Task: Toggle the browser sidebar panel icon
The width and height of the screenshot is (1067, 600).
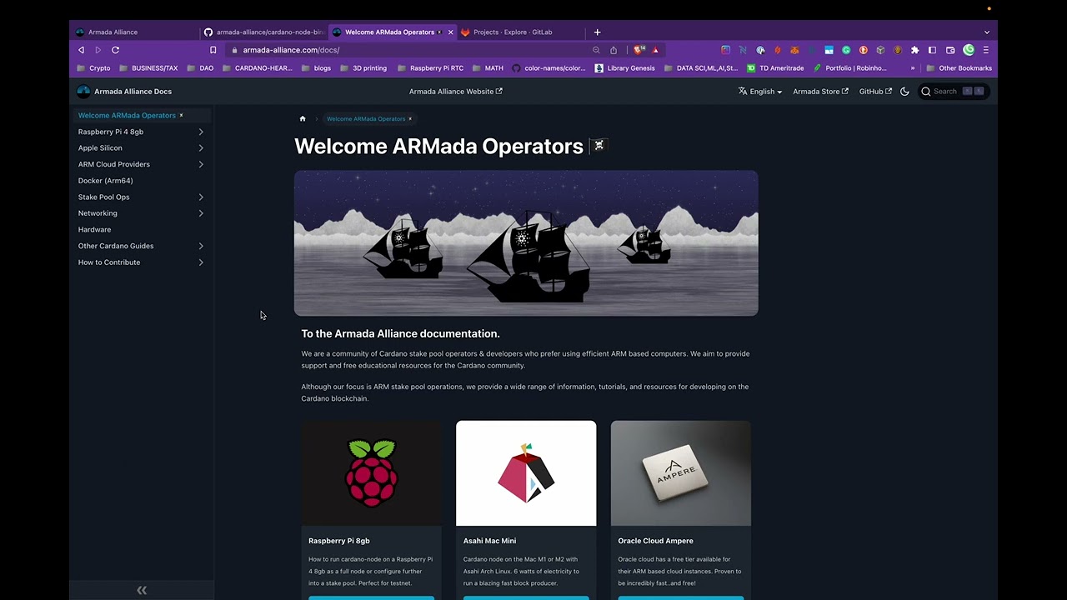Action: coord(932,50)
